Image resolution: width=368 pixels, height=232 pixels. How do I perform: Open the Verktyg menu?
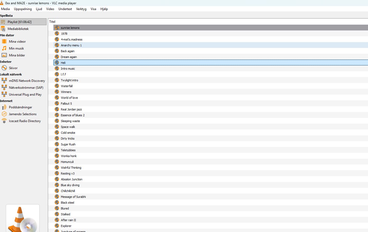(x=81, y=9)
